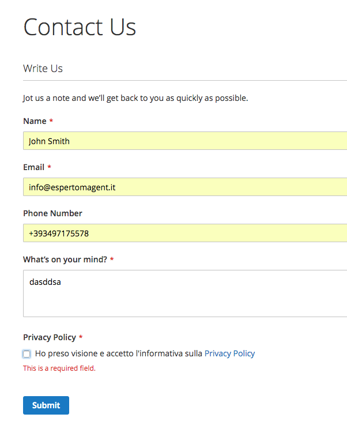The height and width of the screenshot is (429, 347).
Task: Click into the Email input field
Action: tap(185, 187)
